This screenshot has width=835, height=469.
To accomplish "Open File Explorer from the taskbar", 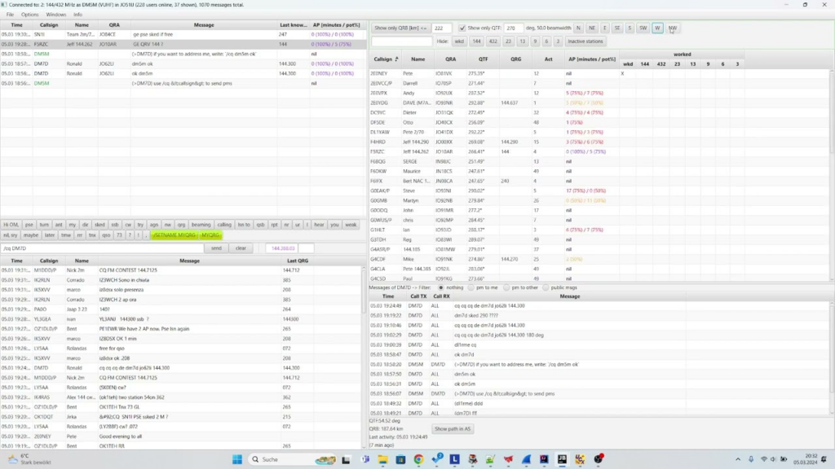I will pos(383,459).
